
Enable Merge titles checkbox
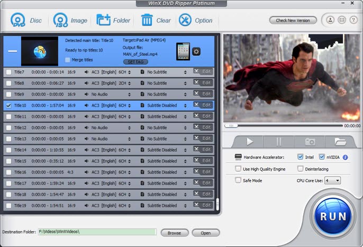point(67,60)
